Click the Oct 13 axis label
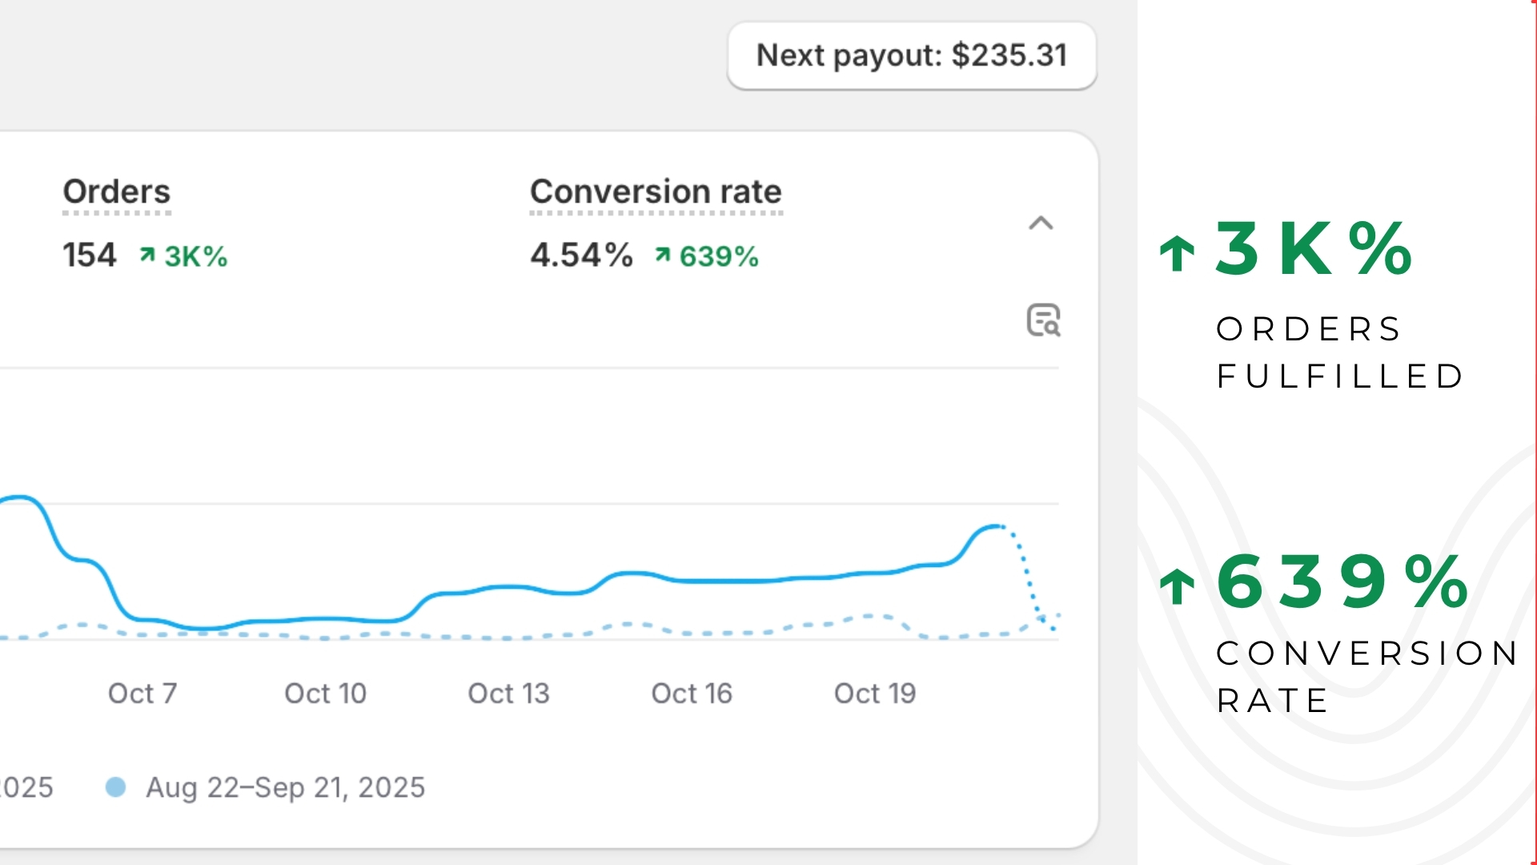The image size is (1537, 865). pos(508,694)
